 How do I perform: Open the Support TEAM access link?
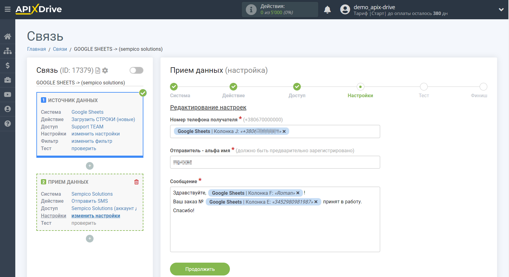coord(87,127)
